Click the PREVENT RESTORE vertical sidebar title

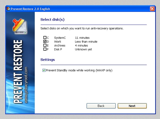(18, 72)
